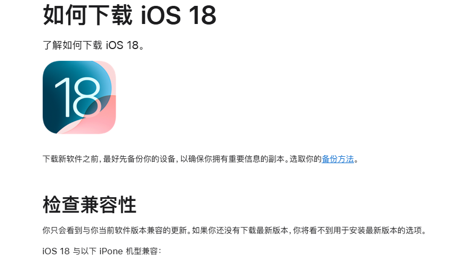Click the 检查兼容性 section heading

click(90, 205)
